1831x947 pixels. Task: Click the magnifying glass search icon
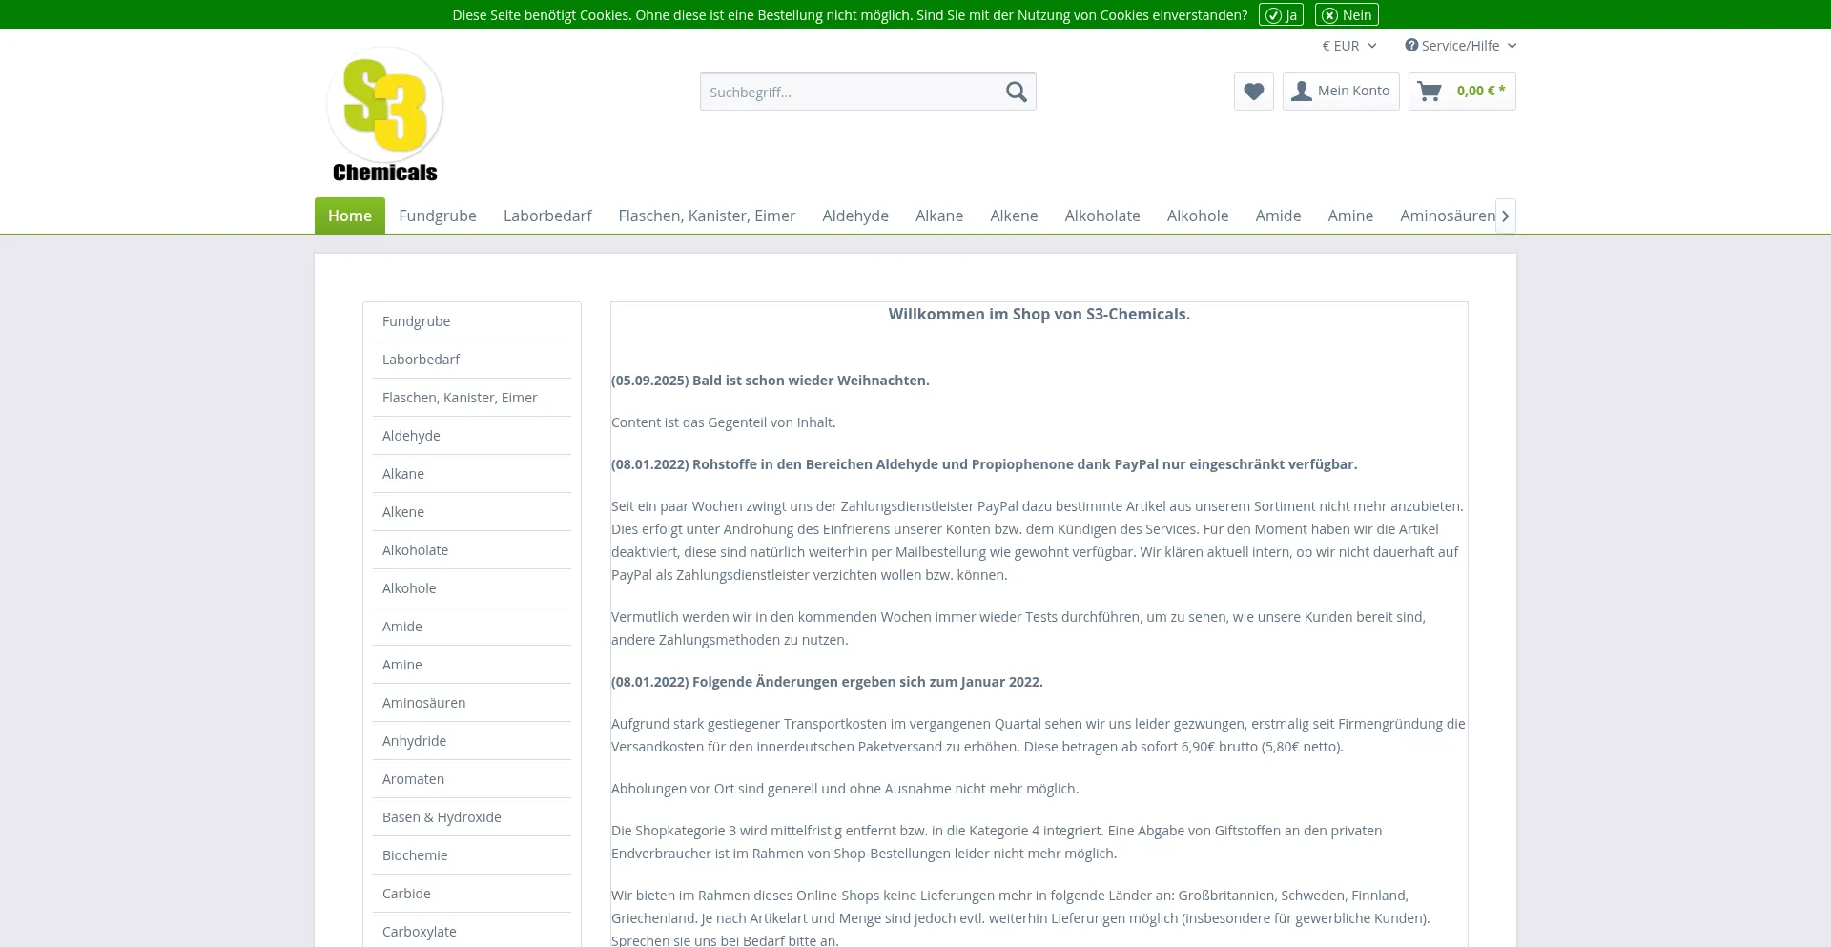pyautogui.click(x=1016, y=92)
